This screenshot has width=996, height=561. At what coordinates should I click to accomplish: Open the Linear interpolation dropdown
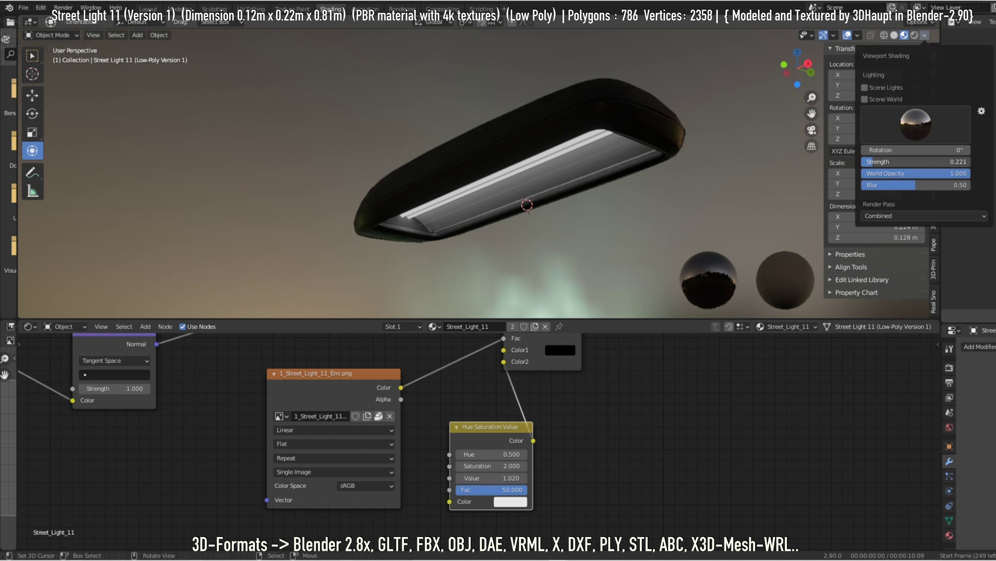click(x=334, y=430)
